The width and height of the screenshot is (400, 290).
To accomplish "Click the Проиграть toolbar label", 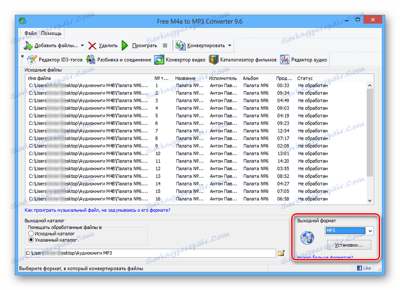I will tap(144, 46).
